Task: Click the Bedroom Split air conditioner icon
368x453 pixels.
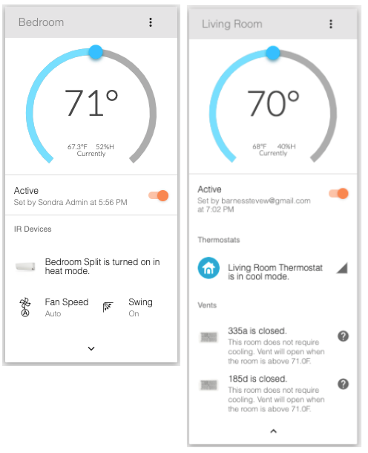Action: 25,266
